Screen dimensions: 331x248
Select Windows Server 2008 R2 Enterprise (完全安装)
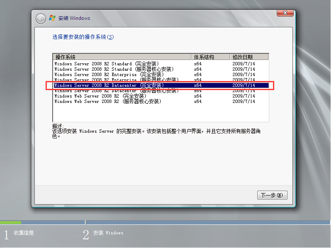(161, 74)
